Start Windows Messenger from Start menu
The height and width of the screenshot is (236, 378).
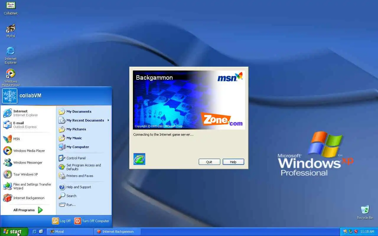[28, 163]
